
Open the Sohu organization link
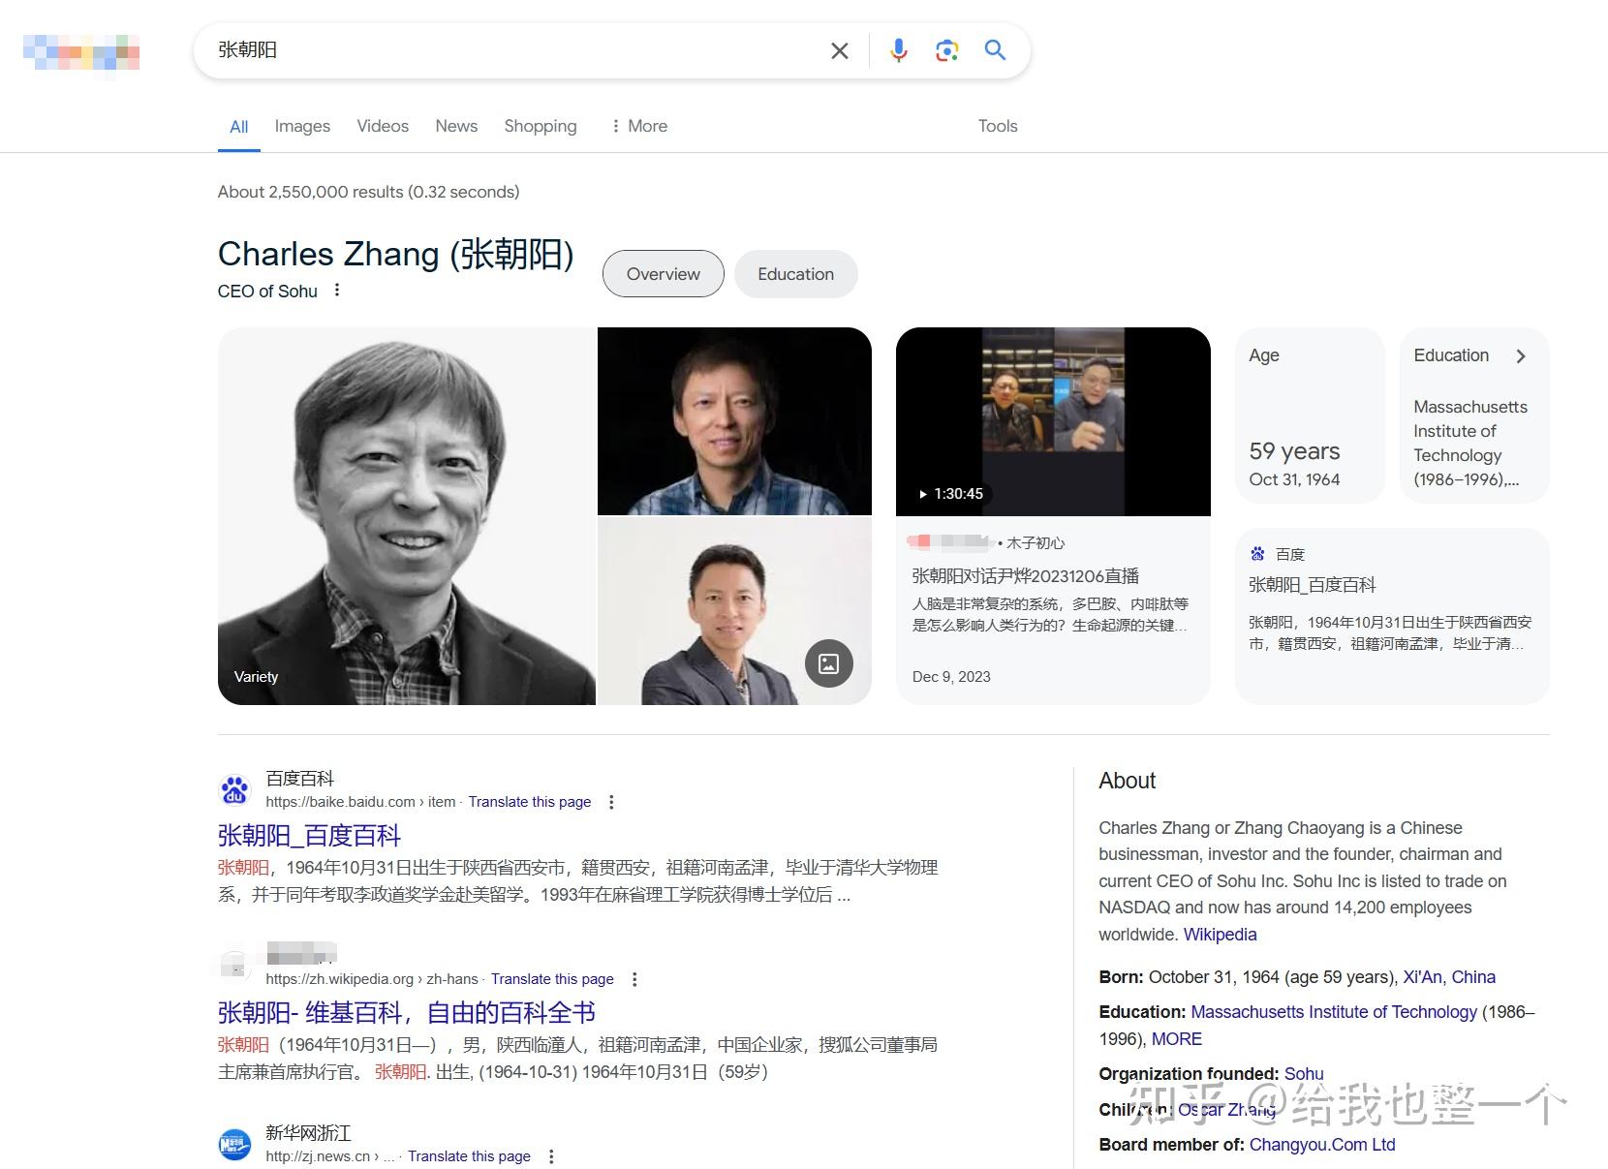tap(1304, 1074)
